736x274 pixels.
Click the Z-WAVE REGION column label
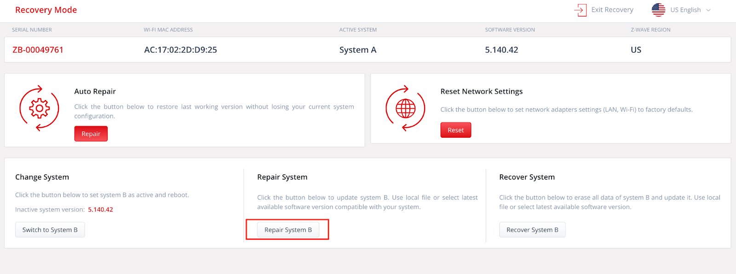click(x=650, y=30)
